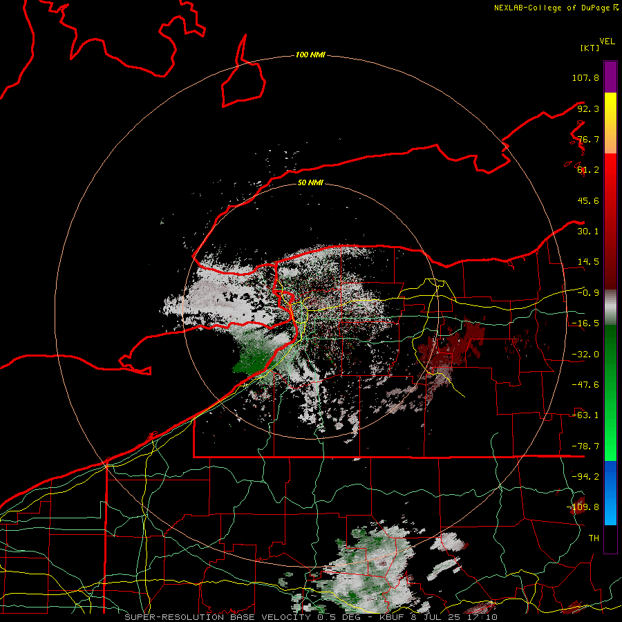Screen dimensions: 622x622
Task: Click the -16.5 velocity scale value
Action: [x=585, y=323]
